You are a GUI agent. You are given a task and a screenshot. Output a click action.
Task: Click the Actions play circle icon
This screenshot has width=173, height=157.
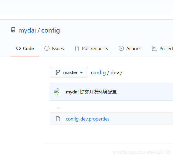(121, 48)
